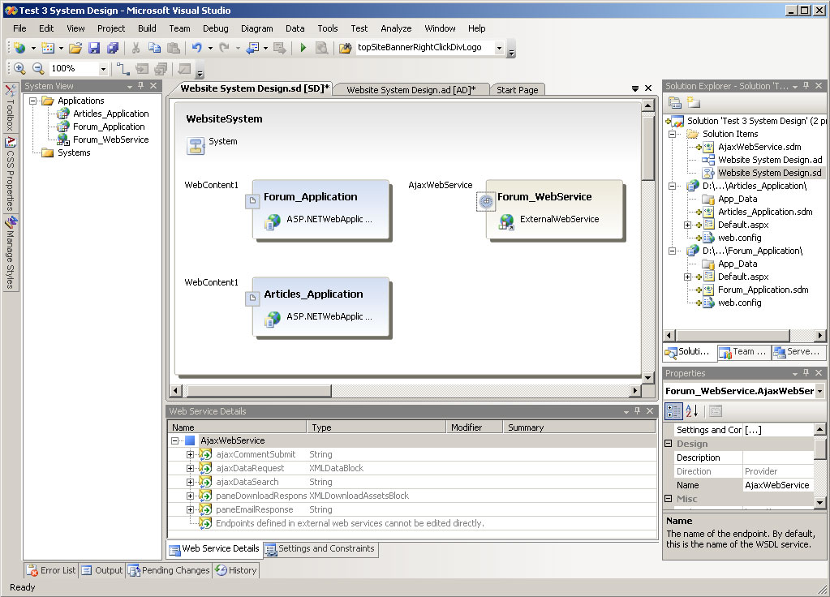Open the CSS Properties side tab

(x=10, y=174)
